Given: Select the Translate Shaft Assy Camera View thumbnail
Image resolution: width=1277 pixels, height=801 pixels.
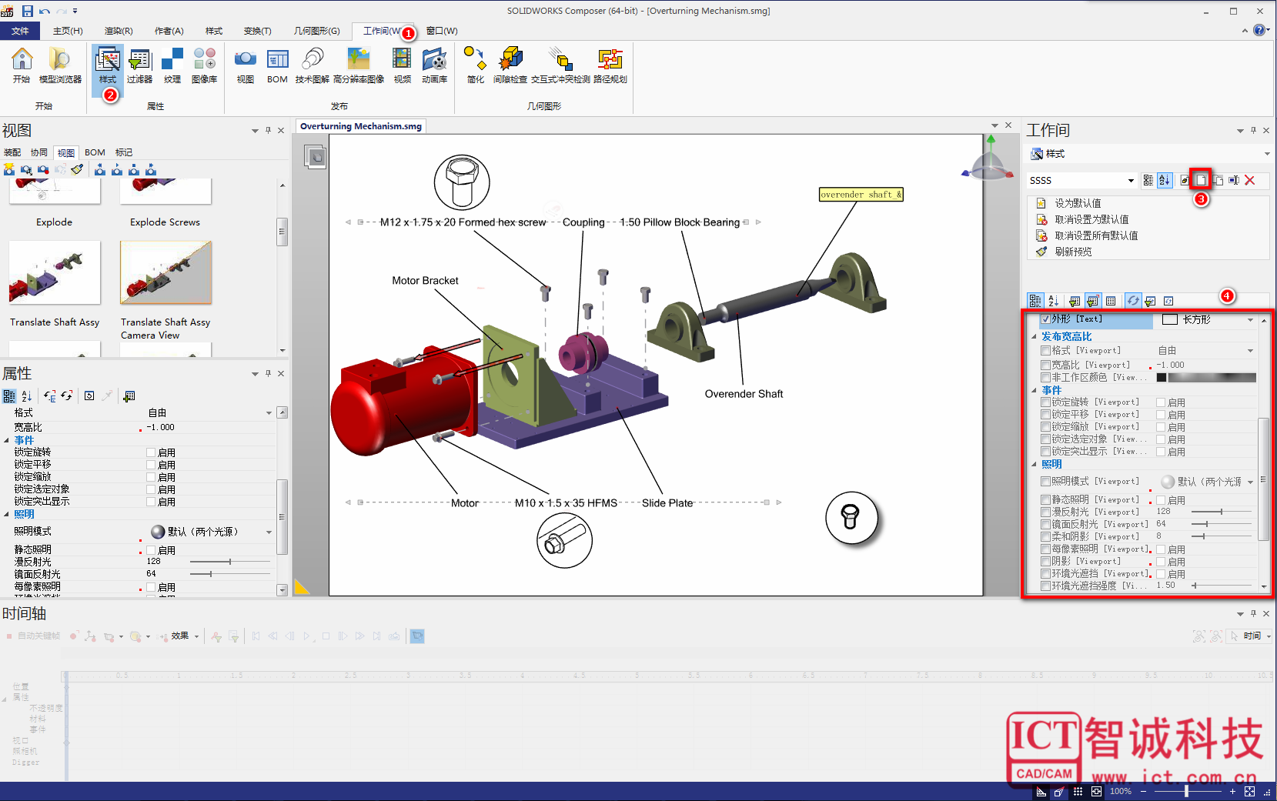Looking at the screenshot, I should pos(165,273).
